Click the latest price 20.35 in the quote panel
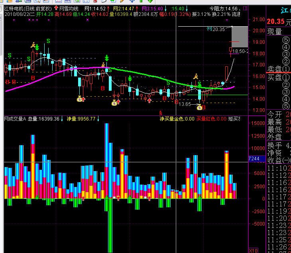 [275, 21]
